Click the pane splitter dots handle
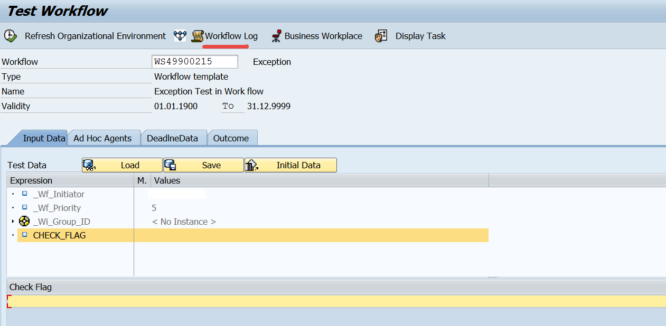The height and width of the screenshot is (326, 666). coord(493,277)
